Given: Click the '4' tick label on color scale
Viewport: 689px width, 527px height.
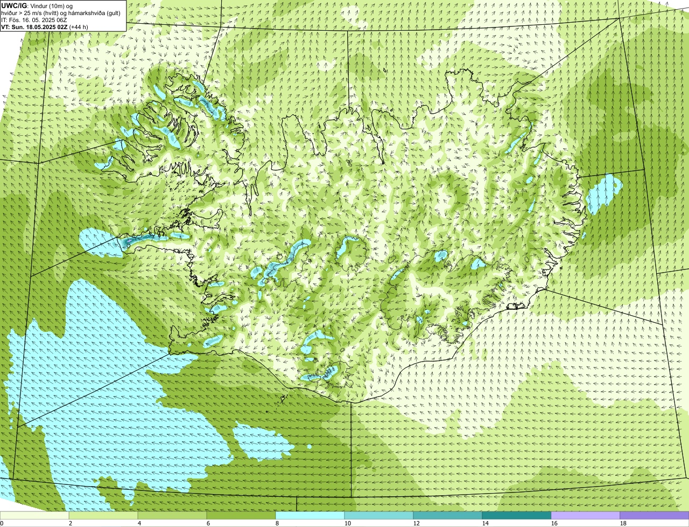Looking at the screenshot, I should 139,523.
